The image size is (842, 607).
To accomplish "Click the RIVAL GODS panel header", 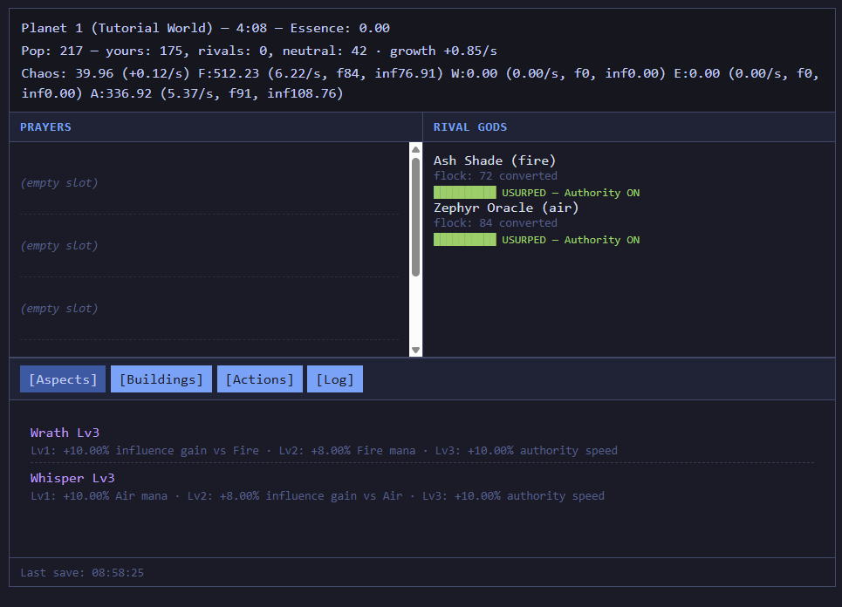I will click(x=629, y=127).
